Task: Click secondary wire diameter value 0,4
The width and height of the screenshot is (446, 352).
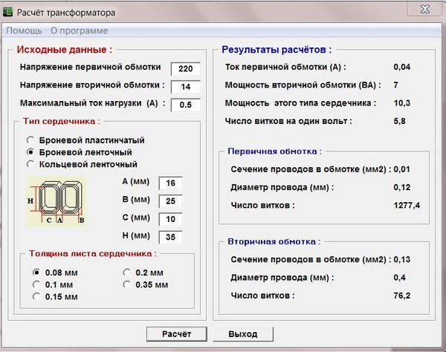Action: (399, 277)
